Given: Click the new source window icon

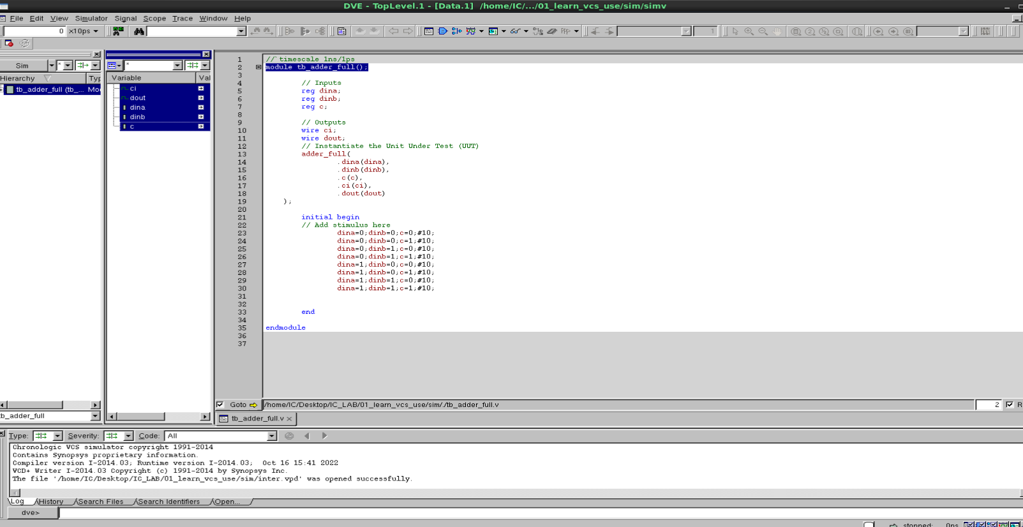Looking at the screenshot, I should coord(428,31).
